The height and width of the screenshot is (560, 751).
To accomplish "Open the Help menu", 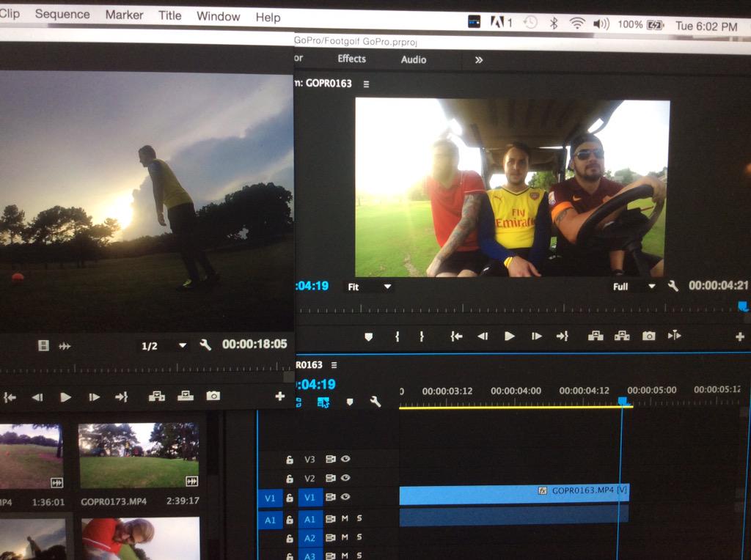I will tap(268, 18).
